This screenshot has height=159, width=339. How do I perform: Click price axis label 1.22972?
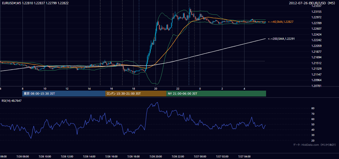(316, 17)
